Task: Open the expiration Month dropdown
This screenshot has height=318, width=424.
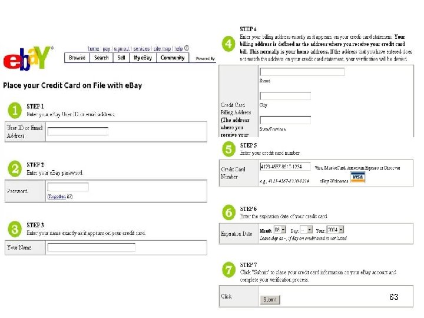Action: [x=280, y=230]
